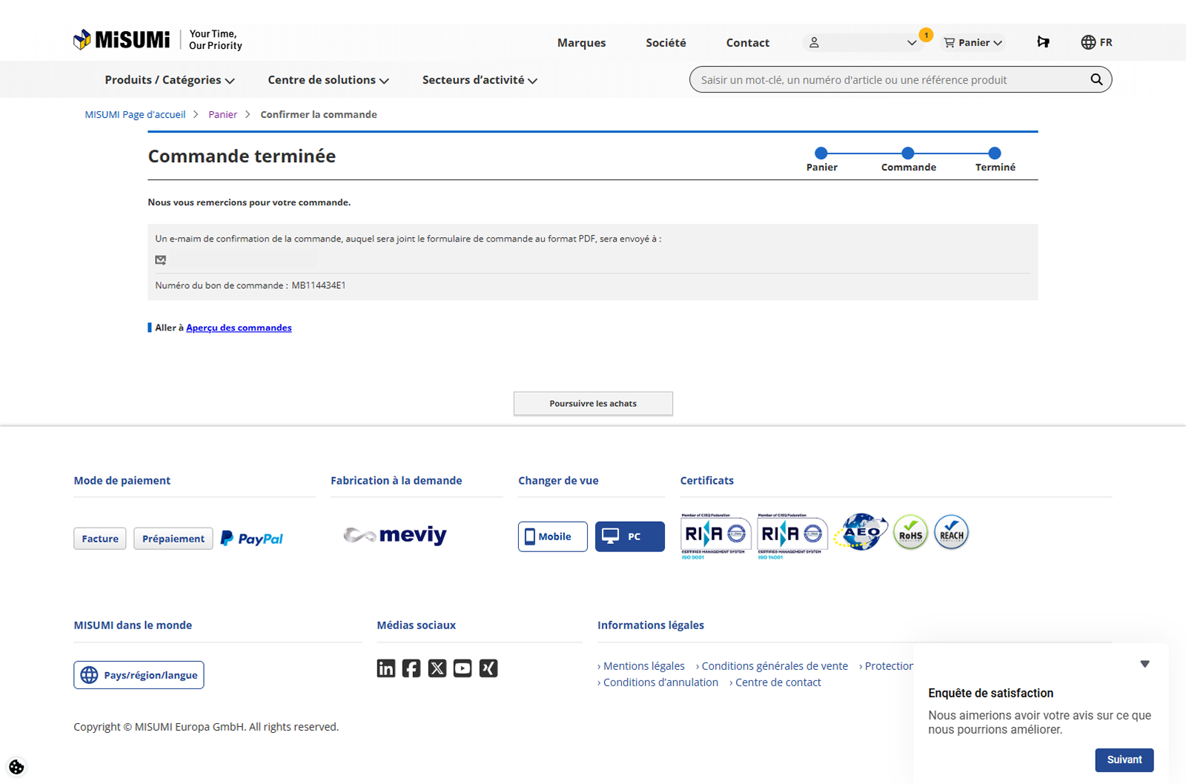1186x784 pixels.
Task: Collapse the satisfaction survey popup
Action: click(x=1144, y=664)
